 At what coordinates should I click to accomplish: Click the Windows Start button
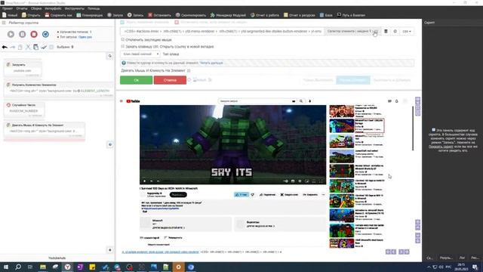point(5,267)
